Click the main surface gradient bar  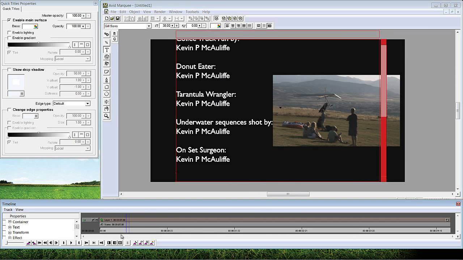[x=39, y=45]
